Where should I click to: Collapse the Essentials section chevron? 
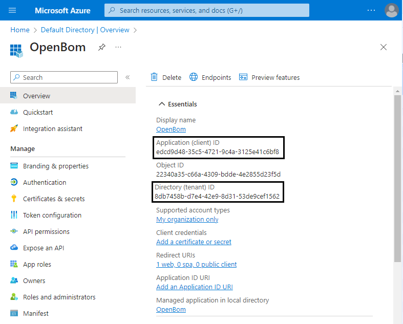(162, 104)
